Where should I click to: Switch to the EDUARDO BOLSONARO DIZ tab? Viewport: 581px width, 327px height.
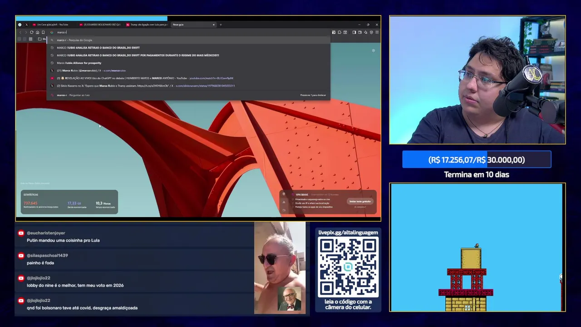100,25
